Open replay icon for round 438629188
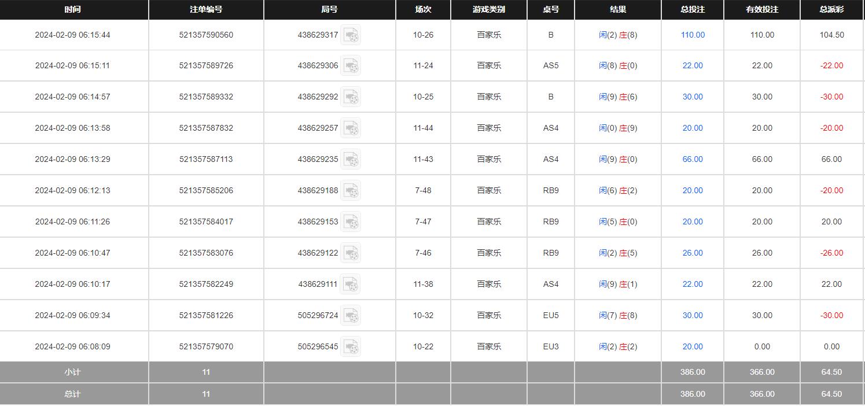The image size is (865, 406). tap(351, 191)
